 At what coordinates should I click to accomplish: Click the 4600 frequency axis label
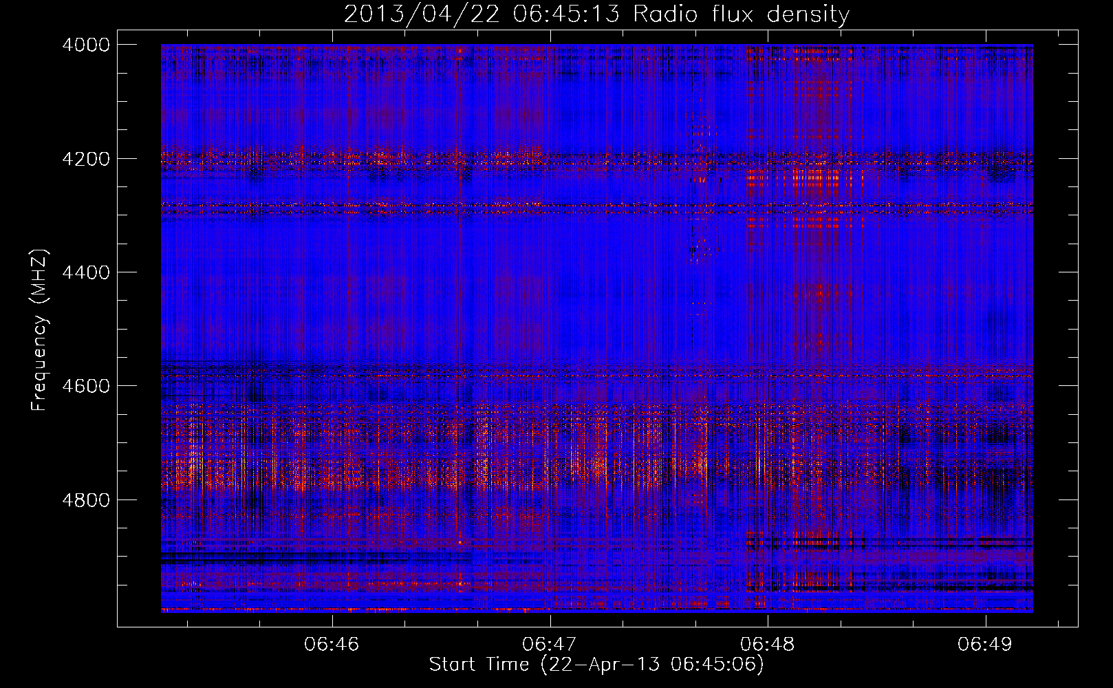coord(85,386)
